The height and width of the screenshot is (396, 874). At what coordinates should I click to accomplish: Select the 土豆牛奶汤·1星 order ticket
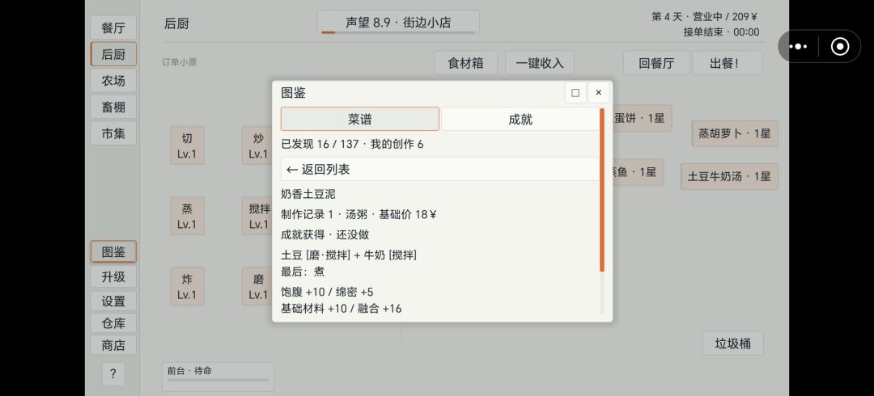click(x=729, y=176)
